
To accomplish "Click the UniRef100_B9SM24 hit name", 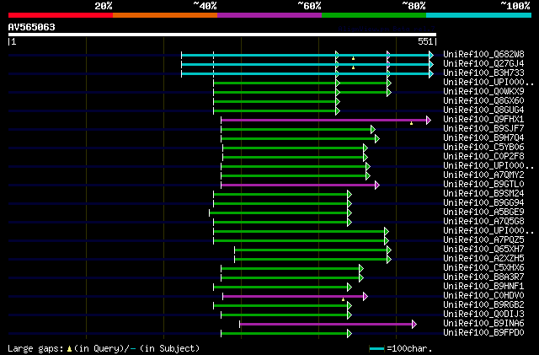I will 483,194.
